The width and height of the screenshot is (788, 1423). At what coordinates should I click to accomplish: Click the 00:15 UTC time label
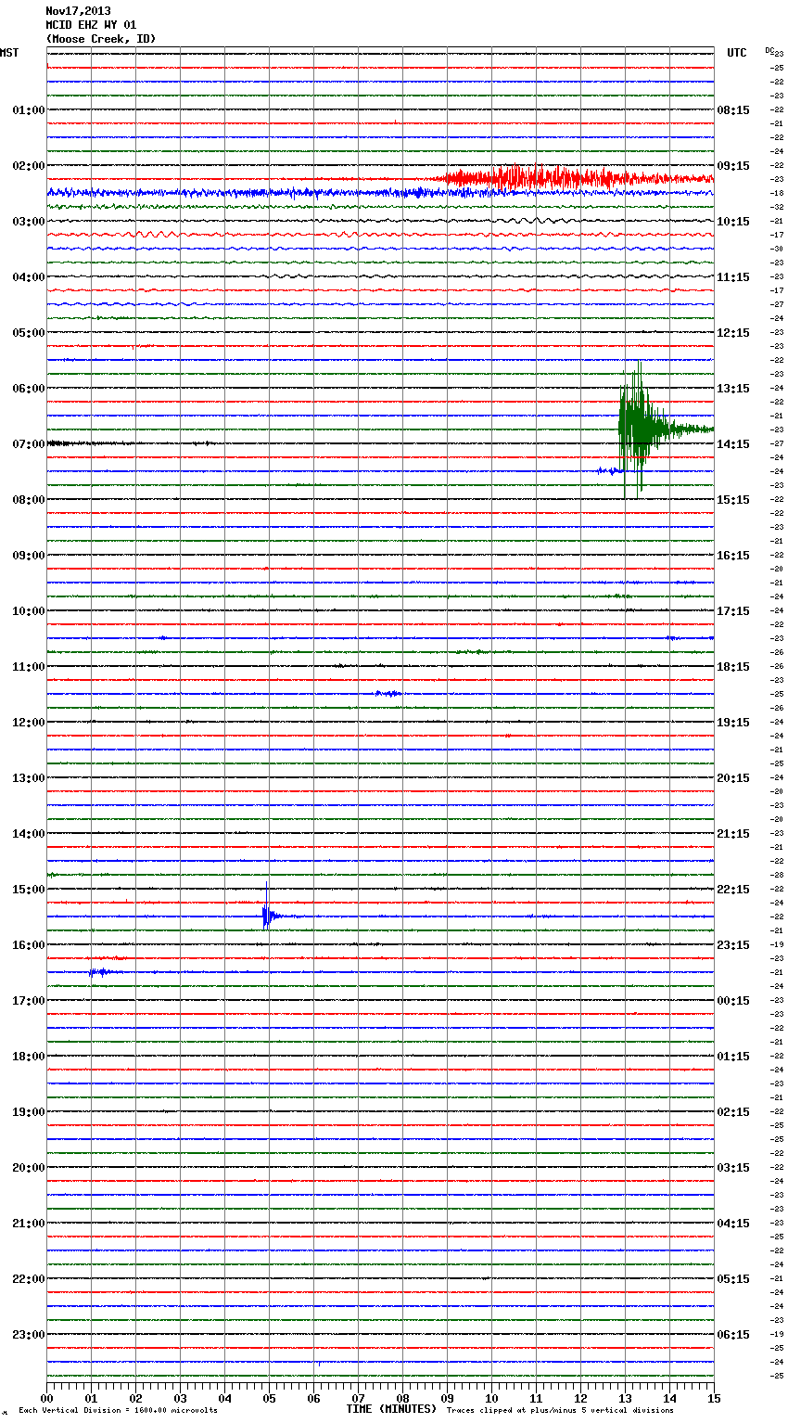tap(733, 1000)
